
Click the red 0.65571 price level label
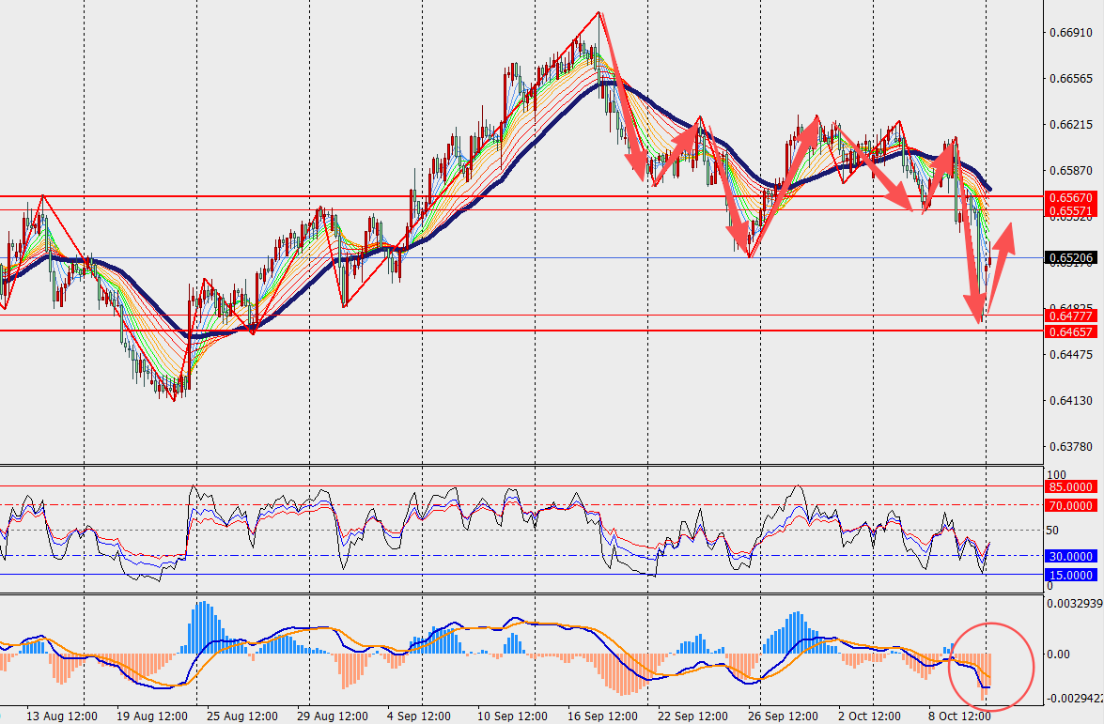pos(1070,210)
